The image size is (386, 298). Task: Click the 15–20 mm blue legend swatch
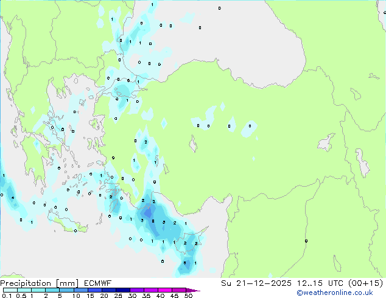94,290
